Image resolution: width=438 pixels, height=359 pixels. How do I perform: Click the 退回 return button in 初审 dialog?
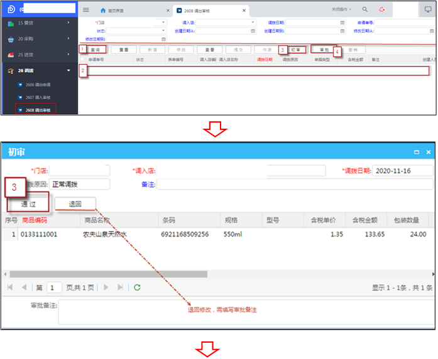click(75, 204)
